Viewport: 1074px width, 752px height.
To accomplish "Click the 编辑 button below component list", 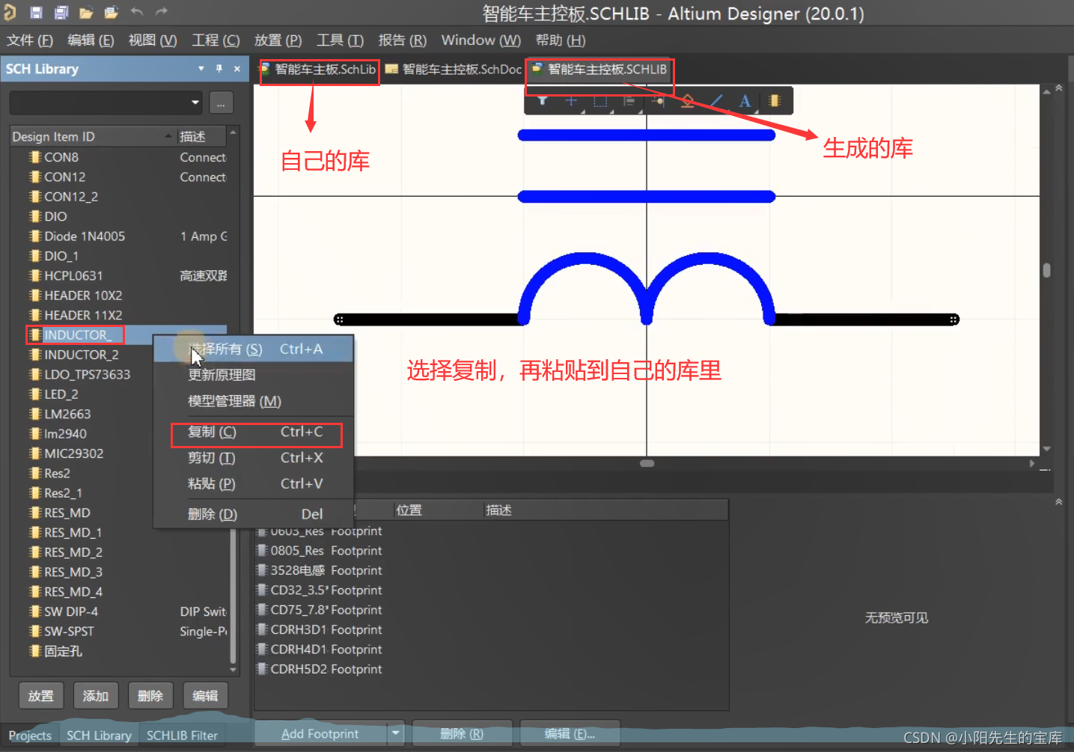I will (205, 696).
